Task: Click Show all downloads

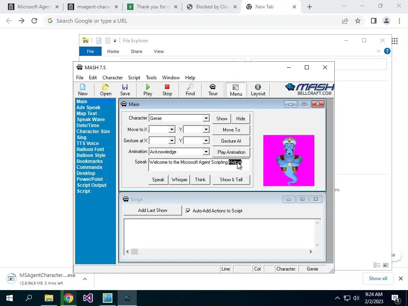Action: point(378,279)
